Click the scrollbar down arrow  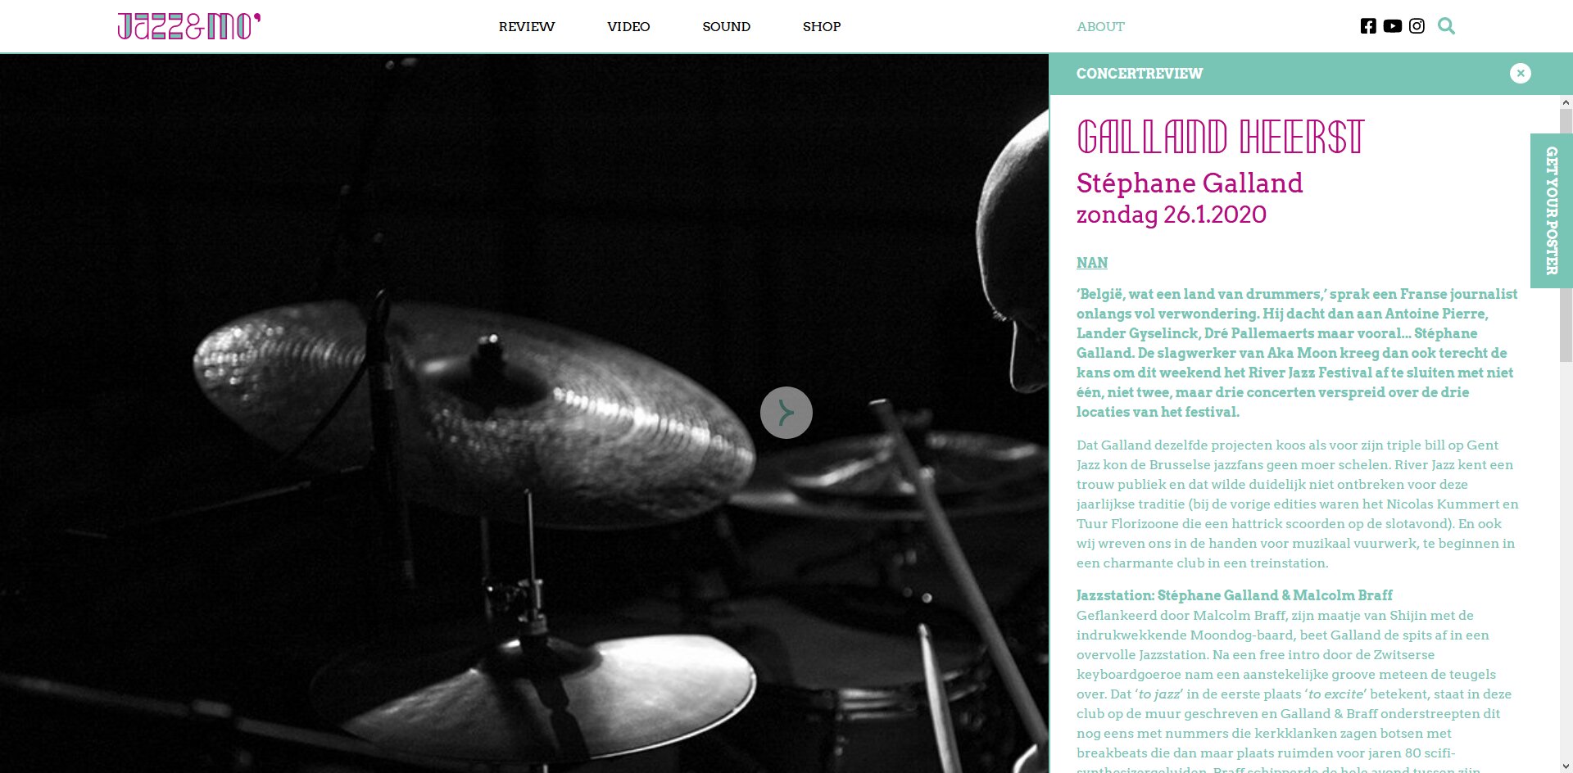click(1566, 766)
